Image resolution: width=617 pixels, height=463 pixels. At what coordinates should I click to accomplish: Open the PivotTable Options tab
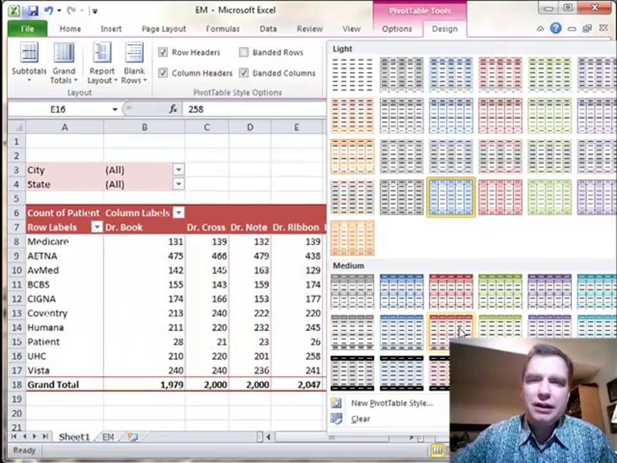tap(397, 29)
